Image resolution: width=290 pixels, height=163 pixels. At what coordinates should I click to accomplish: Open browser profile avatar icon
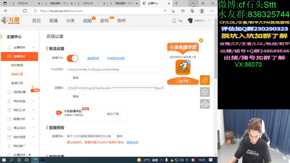pos(202,11)
